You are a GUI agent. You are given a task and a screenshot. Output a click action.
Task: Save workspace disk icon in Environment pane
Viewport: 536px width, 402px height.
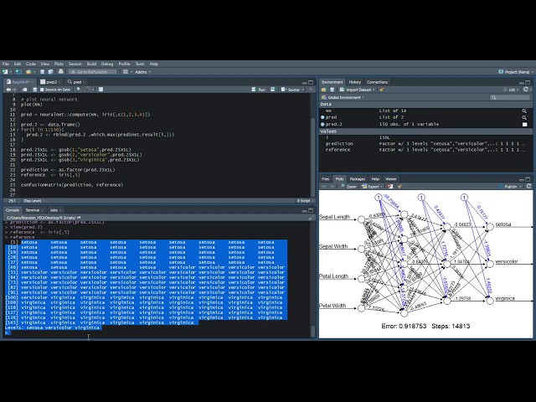[332, 90]
